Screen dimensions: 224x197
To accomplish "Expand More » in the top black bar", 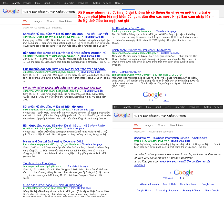I will [x=119, y=3].
